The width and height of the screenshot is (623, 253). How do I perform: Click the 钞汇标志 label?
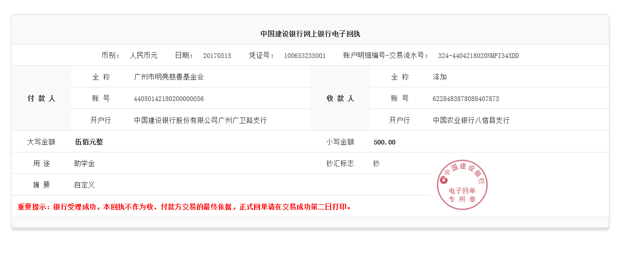tap(340, 163)
